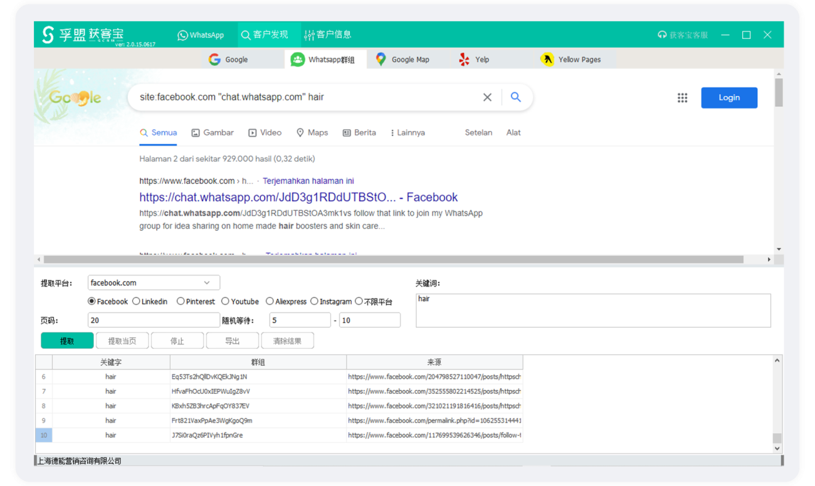Select the 不限平台 radio button
The width and height of the screenshot is (815, 486).
(359, 302)
